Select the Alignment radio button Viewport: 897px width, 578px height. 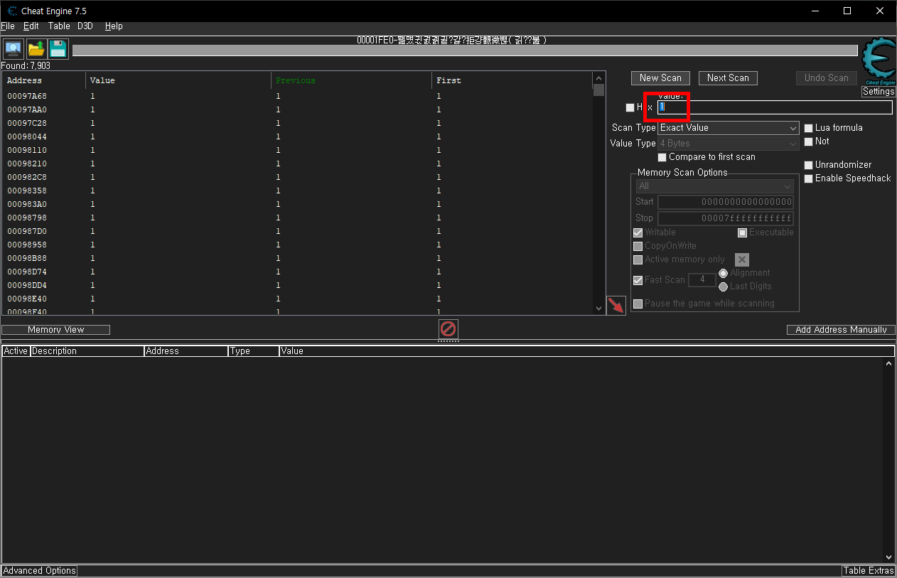click(724, 273)
